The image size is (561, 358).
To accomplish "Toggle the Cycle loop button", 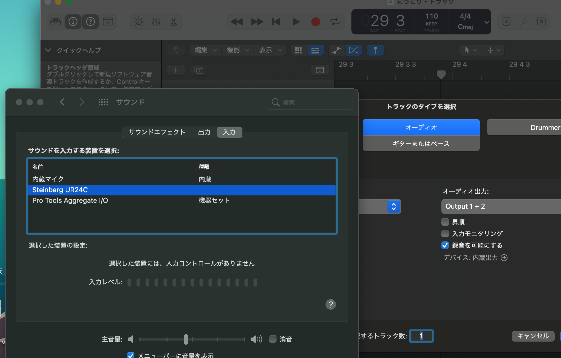I will [335, 21].
